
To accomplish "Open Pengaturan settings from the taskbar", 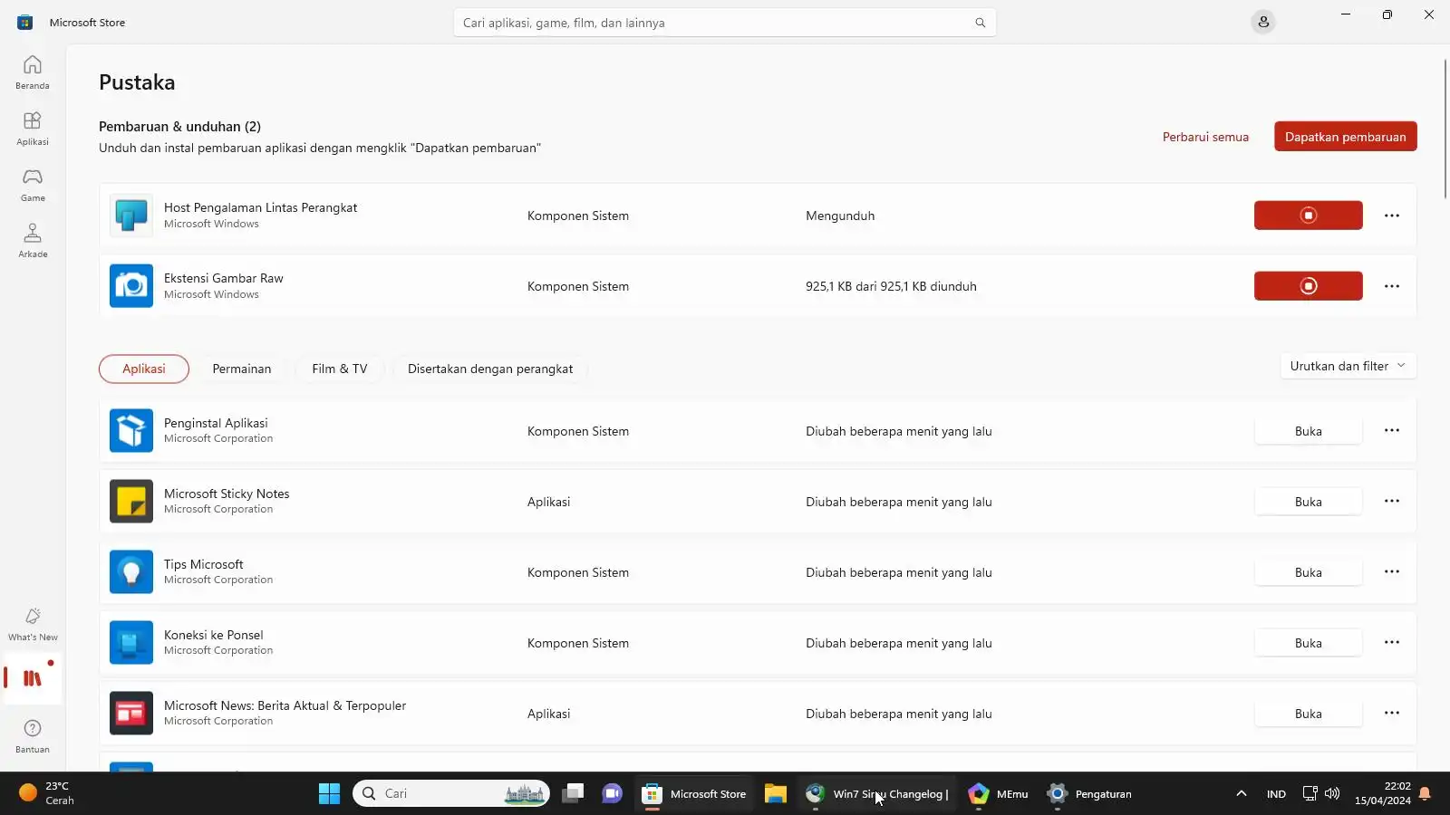I will (x=1089, y=794).
